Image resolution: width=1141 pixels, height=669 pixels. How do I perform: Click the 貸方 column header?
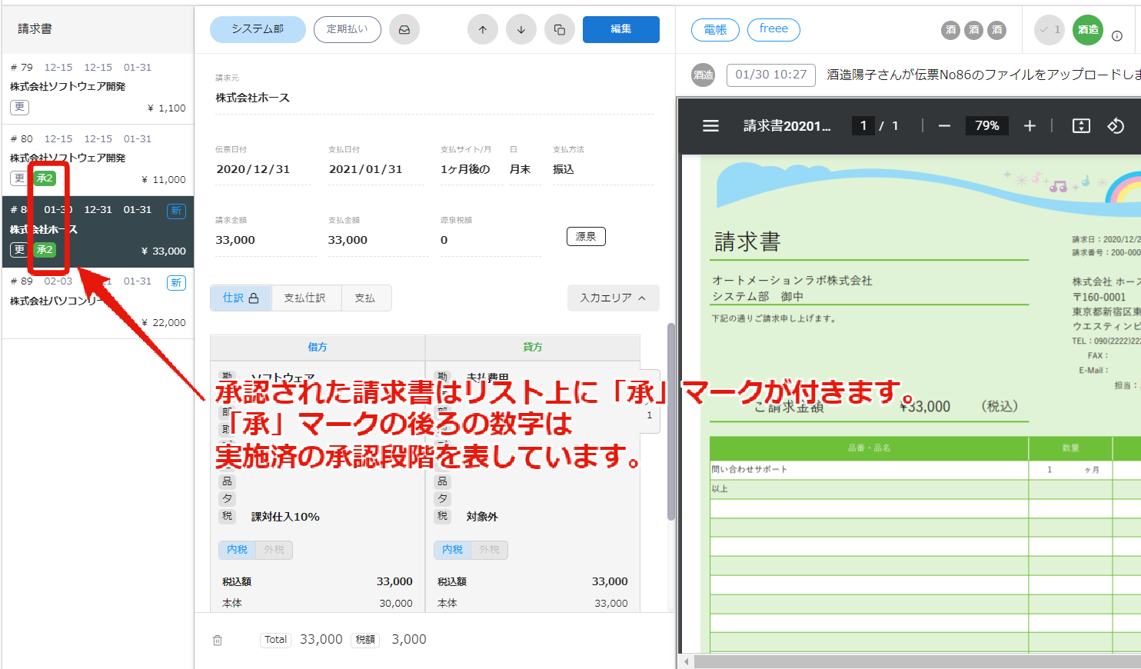click(533, 348)
